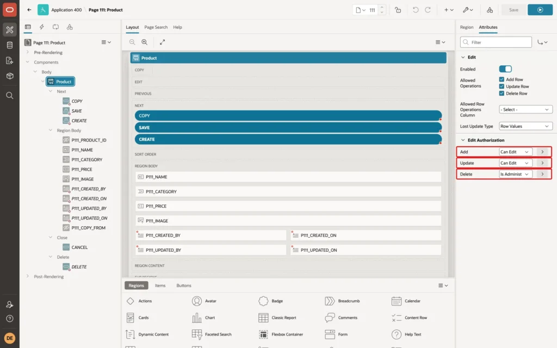Select the COPY button in layout
This screenshot has height=348, width=557.
coord(288,115)
